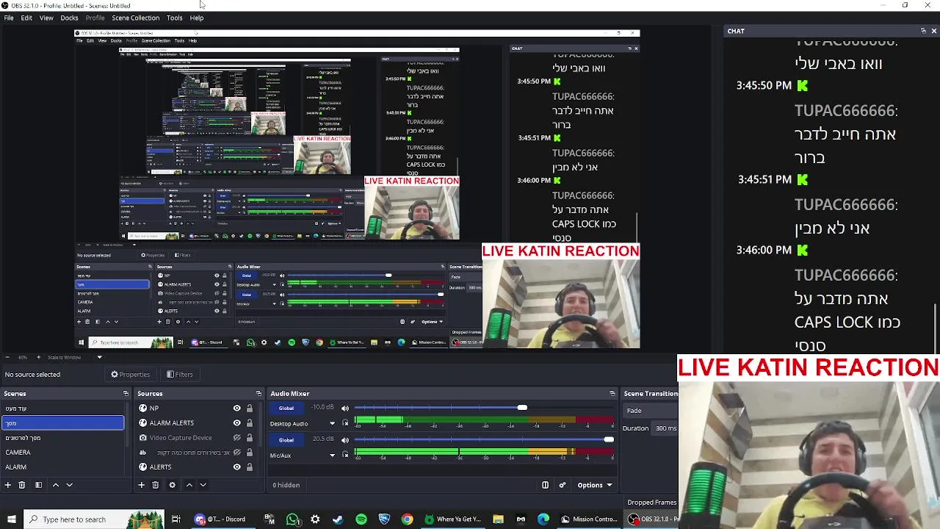Open the Tools menu
940x529 pixels.
pos(174,18)
